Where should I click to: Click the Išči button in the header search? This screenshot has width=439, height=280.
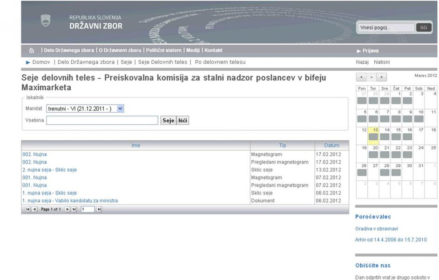point(424,27)
